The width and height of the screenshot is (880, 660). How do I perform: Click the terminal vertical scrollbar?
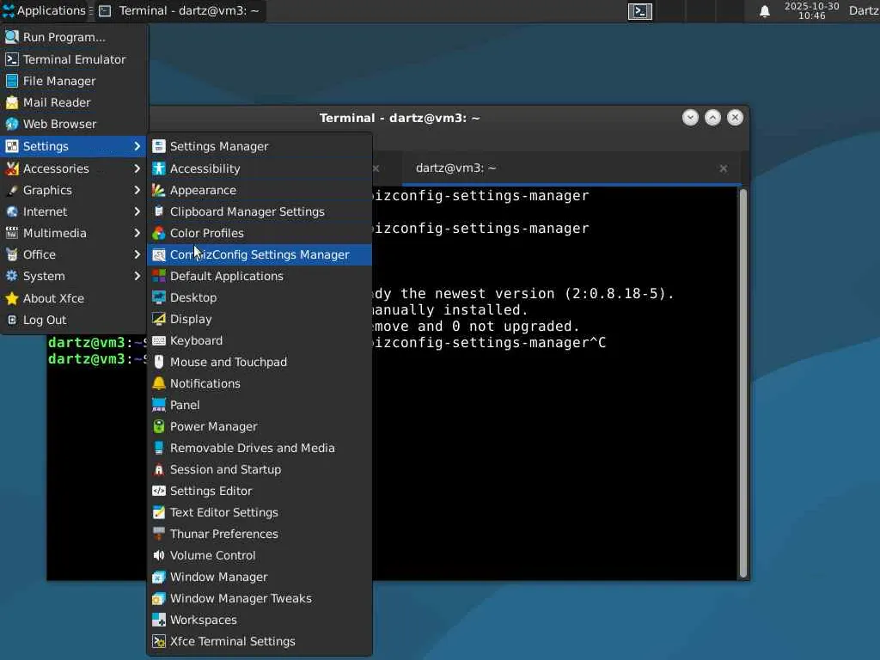coord(743,383)
